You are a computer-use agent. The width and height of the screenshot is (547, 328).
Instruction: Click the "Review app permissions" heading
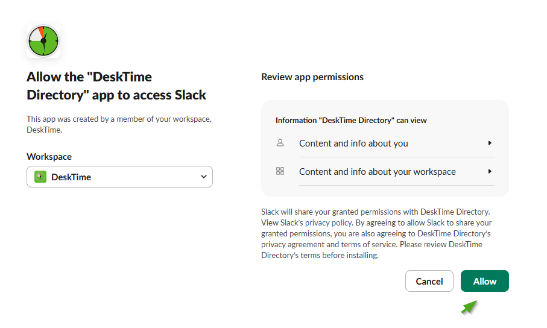[312, 77]
